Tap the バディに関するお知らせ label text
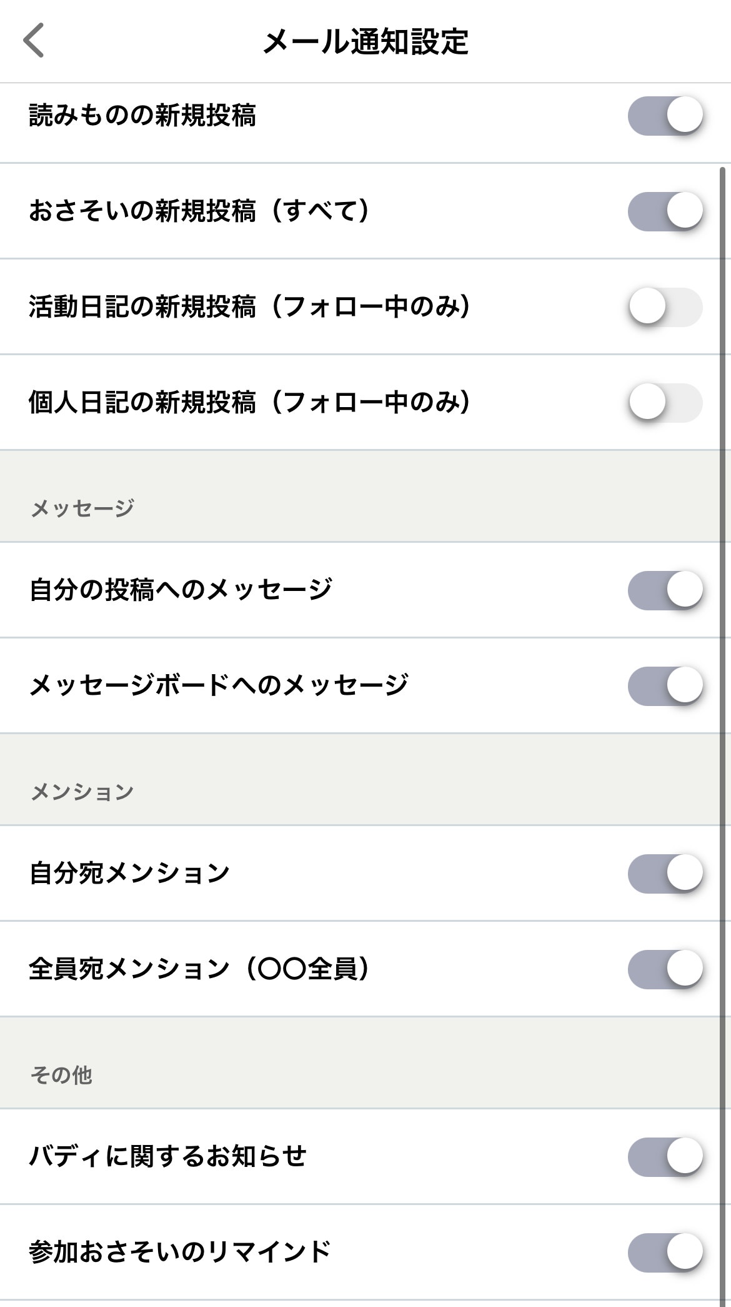The width and height of the screenshot is (731, 1307). (x=167, y=1156)
